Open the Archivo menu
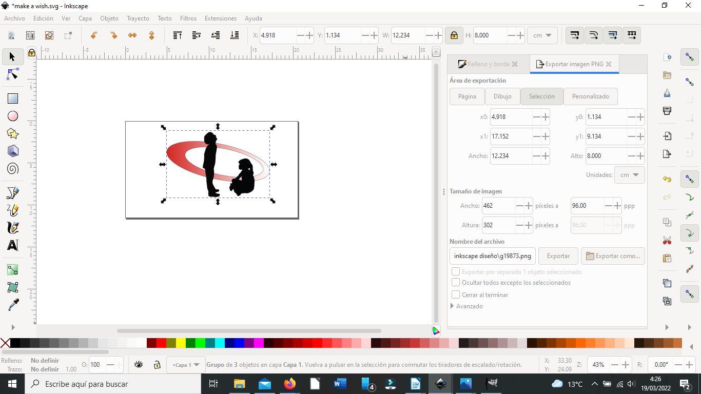This screenshot has width=701, height=394. [14, 18]
